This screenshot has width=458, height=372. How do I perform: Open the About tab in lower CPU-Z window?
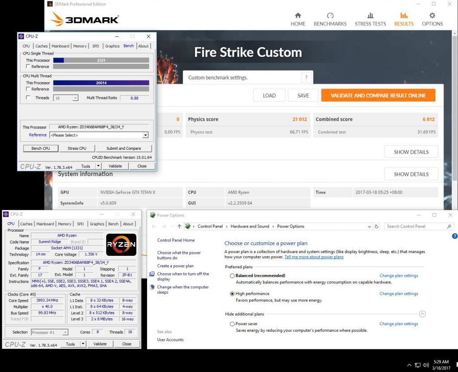tap(128, 224)
